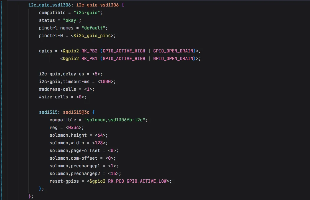Click the solomon,com-offset property
Image resolution: width=310 pixels, height=200 pixels.
[x=73, y=158]
